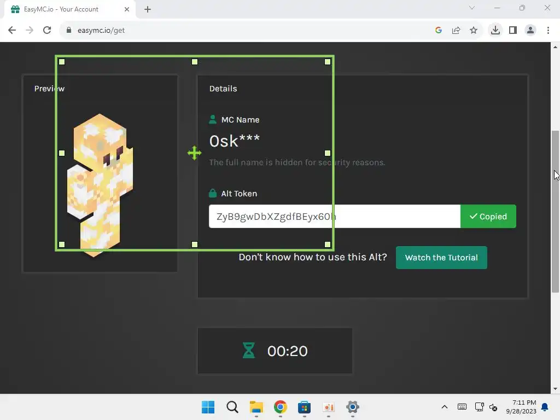Open Microsoft Store from taskbar
Image resolution: width=560 pixels, height=420 pixels.
[304, 407]
